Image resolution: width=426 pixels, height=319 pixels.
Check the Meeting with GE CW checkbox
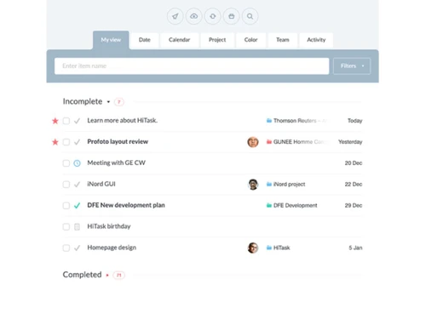pyautogui.click(x=66, y=163)
